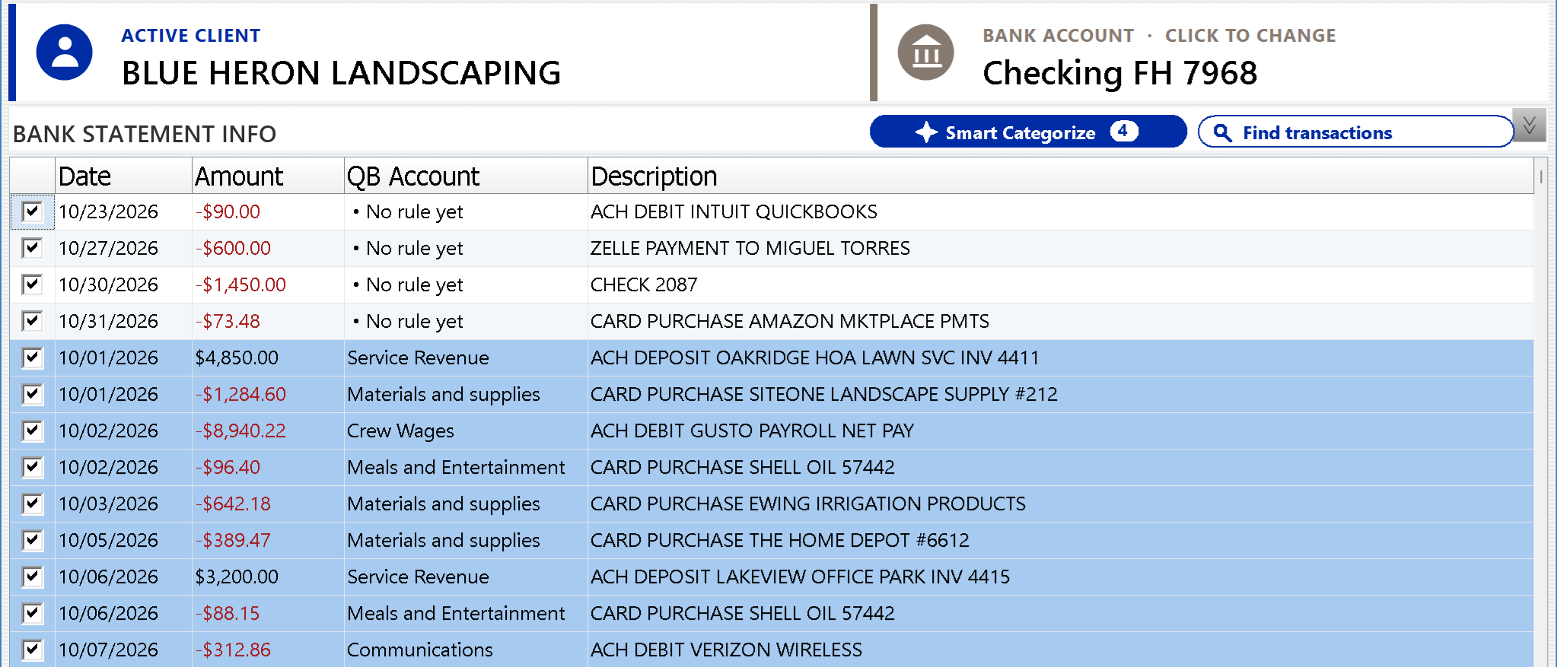The image size is (1557, 667).
Task: Open Find transactions search
Action: pos(1356,132)
